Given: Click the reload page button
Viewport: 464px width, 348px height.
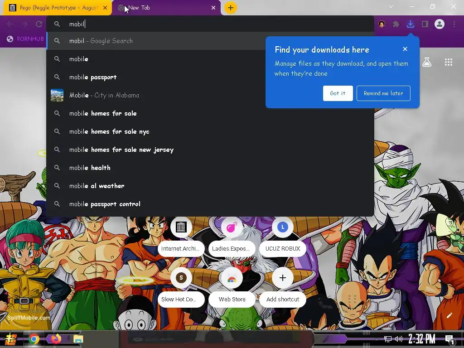Looking at the screenshot, I should (39, 24).
